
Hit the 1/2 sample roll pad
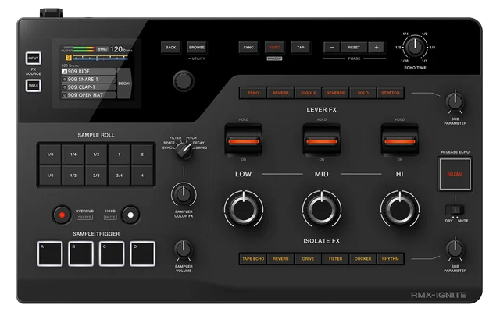(x=96, y=154)
